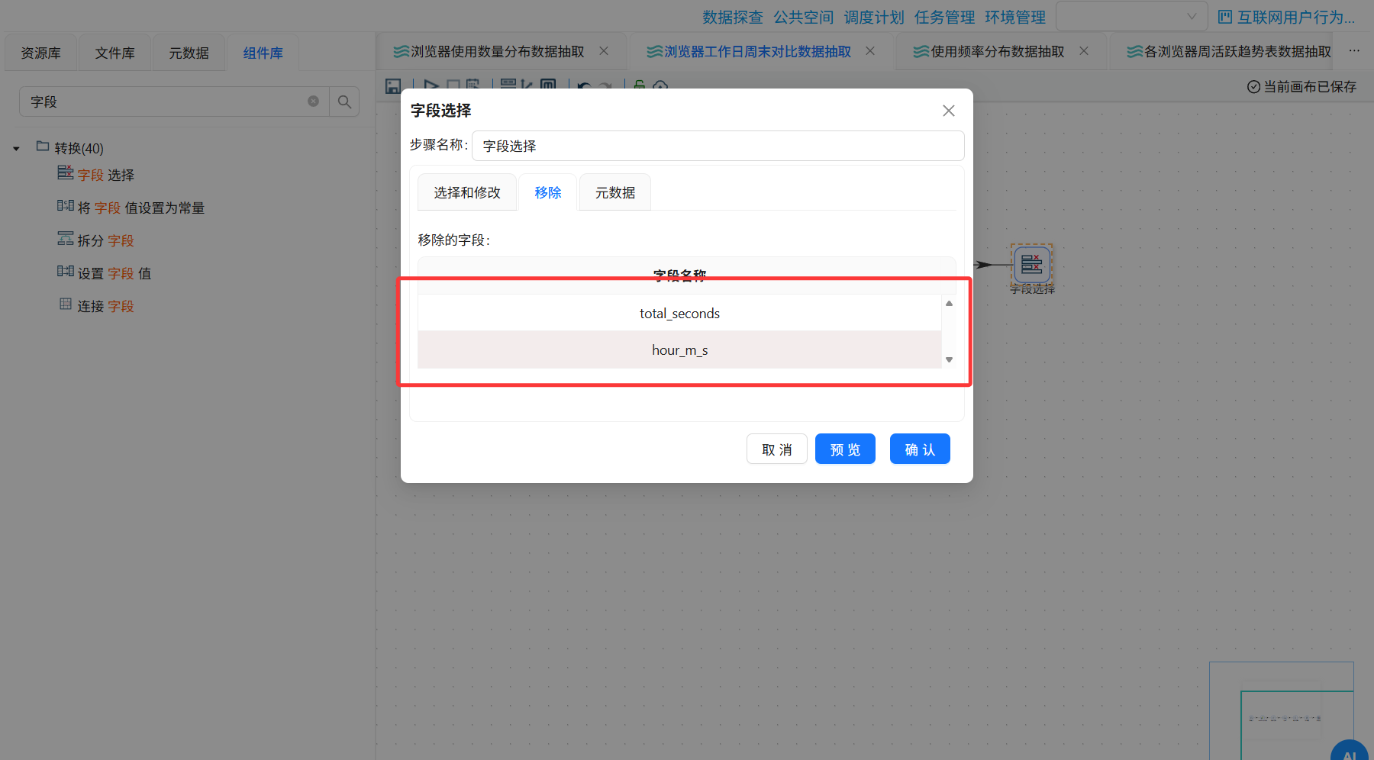The height and width of the screenshot is (760, 1374).
Task: Open the 元数据 panel tab on left
Action: click(x=189, y=53)
